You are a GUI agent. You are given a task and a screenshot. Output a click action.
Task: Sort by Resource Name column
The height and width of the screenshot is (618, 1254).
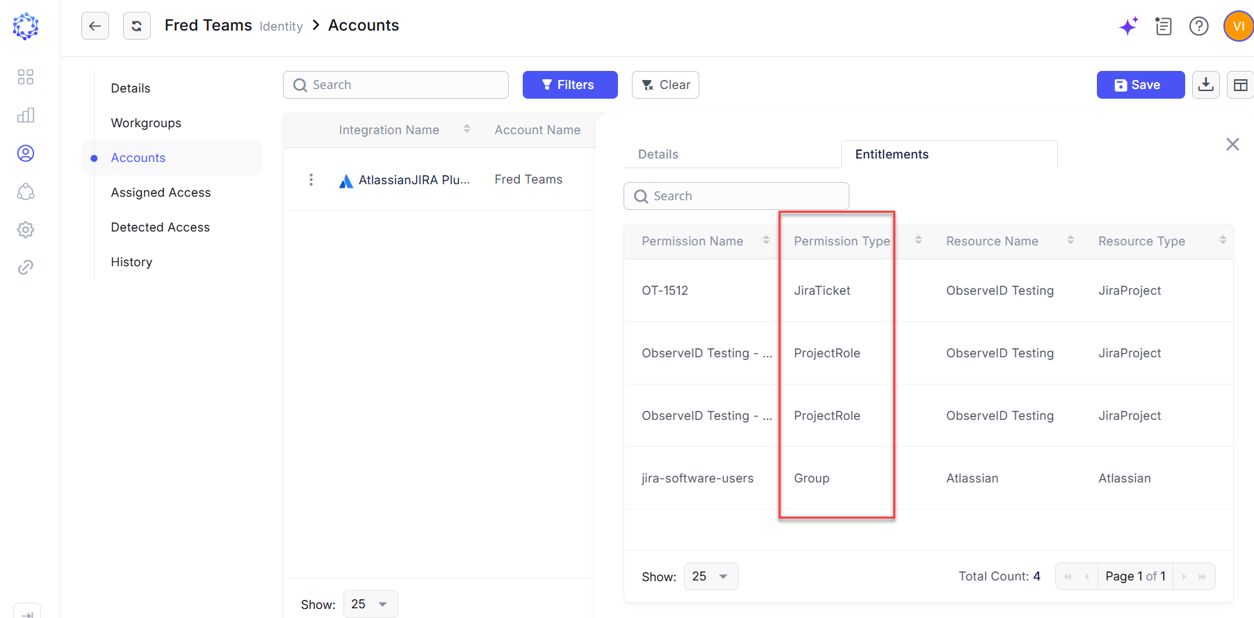click(1070, 241)
